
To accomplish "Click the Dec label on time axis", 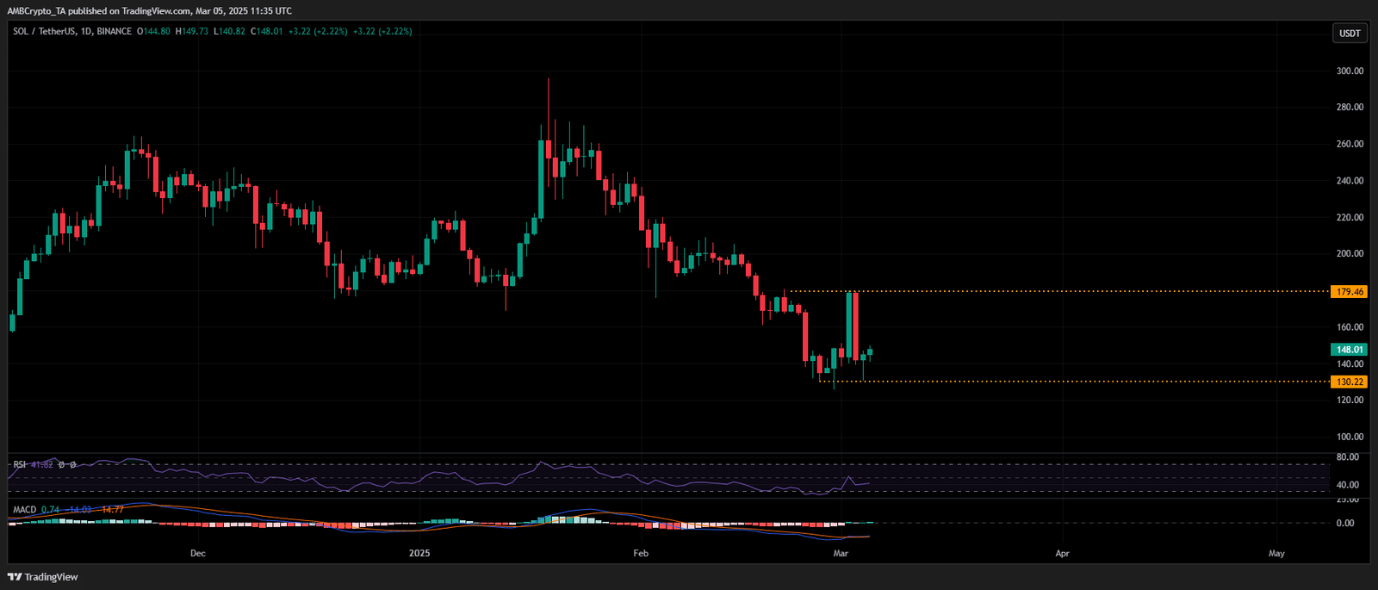I will [x=198, y=553].
